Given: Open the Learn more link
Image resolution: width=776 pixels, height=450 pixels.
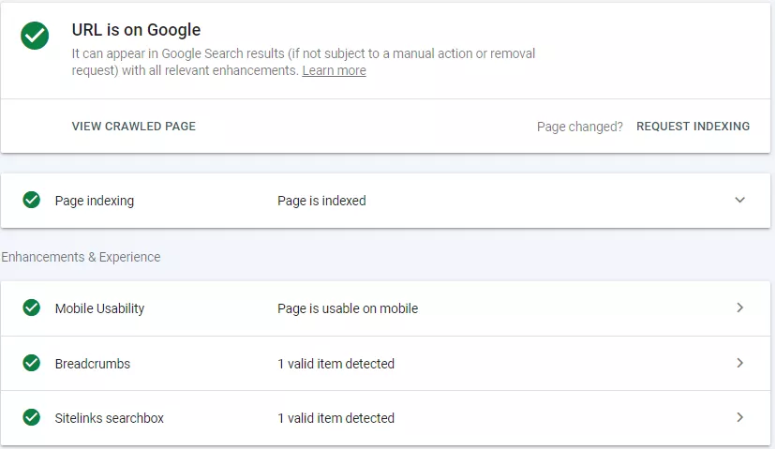Looking at the screenshot, I should (334, 71).
